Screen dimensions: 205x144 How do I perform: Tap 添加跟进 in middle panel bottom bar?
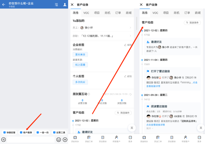(x=102, y=139)
